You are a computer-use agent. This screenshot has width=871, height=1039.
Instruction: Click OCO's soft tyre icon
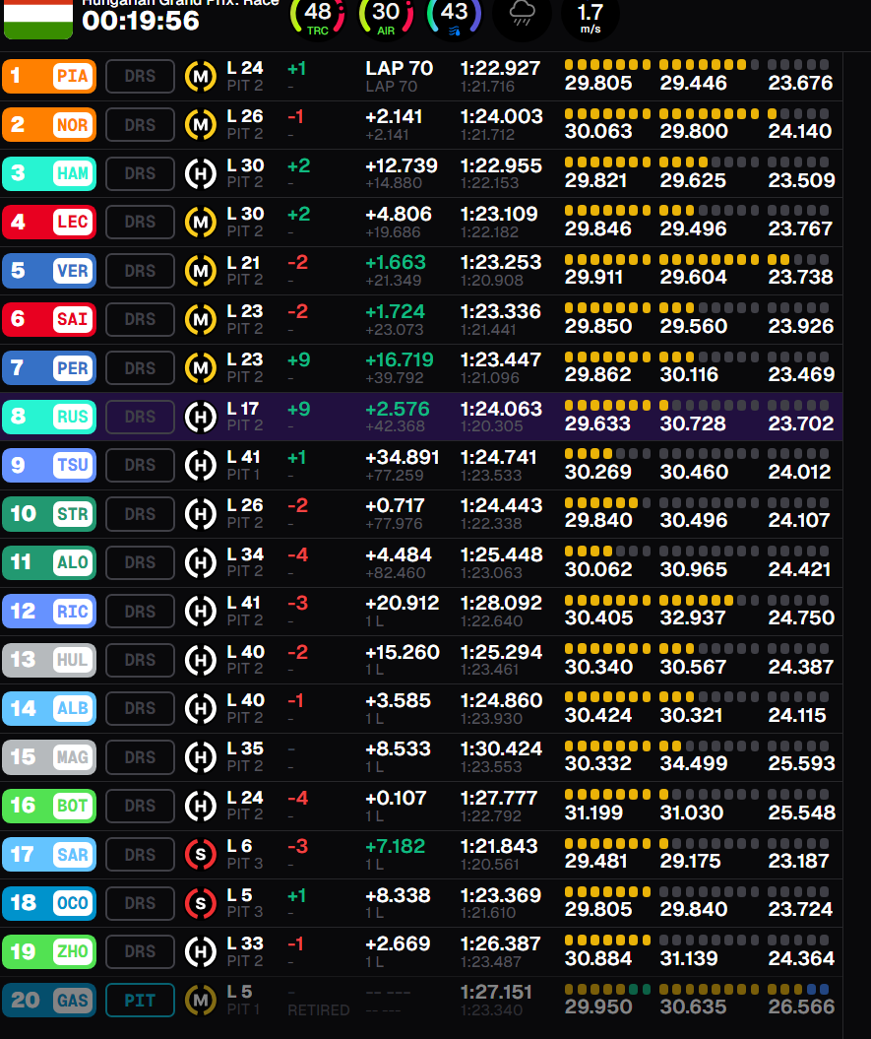201,902
